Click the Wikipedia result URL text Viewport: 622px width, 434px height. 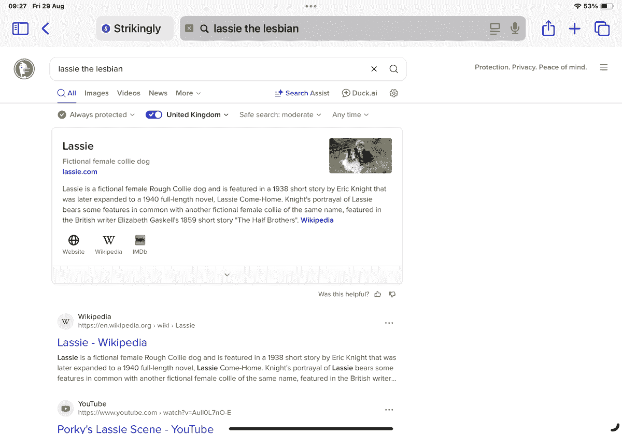[136, 326]
